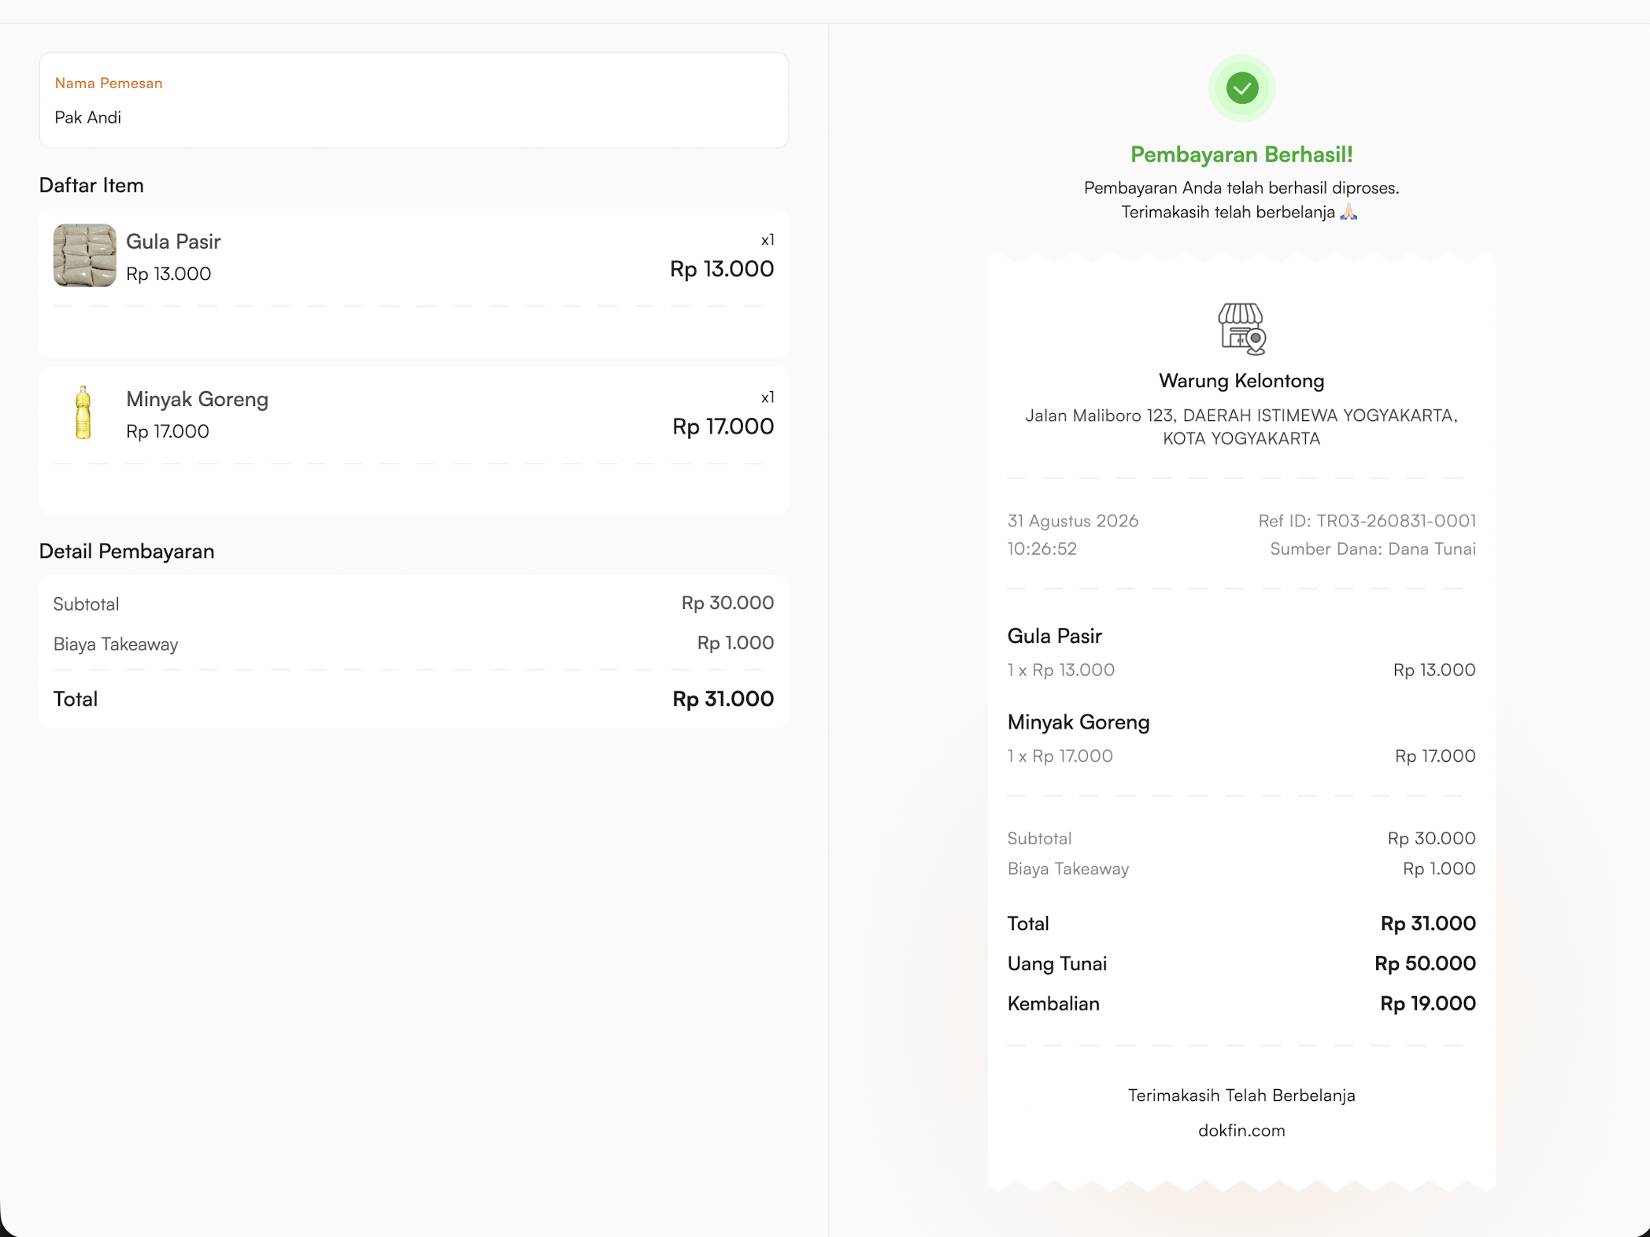Click 'Gula Pasir' name in Daftar Item

[x=173, y=242]
